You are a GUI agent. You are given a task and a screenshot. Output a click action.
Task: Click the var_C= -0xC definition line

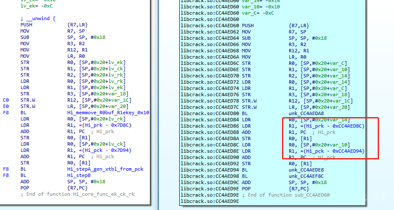coord(258,13)
